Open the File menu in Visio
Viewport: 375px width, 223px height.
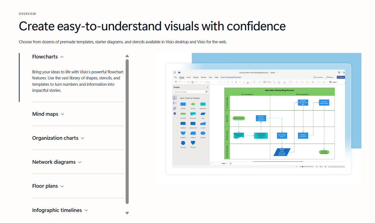click(x=175, y=77)
